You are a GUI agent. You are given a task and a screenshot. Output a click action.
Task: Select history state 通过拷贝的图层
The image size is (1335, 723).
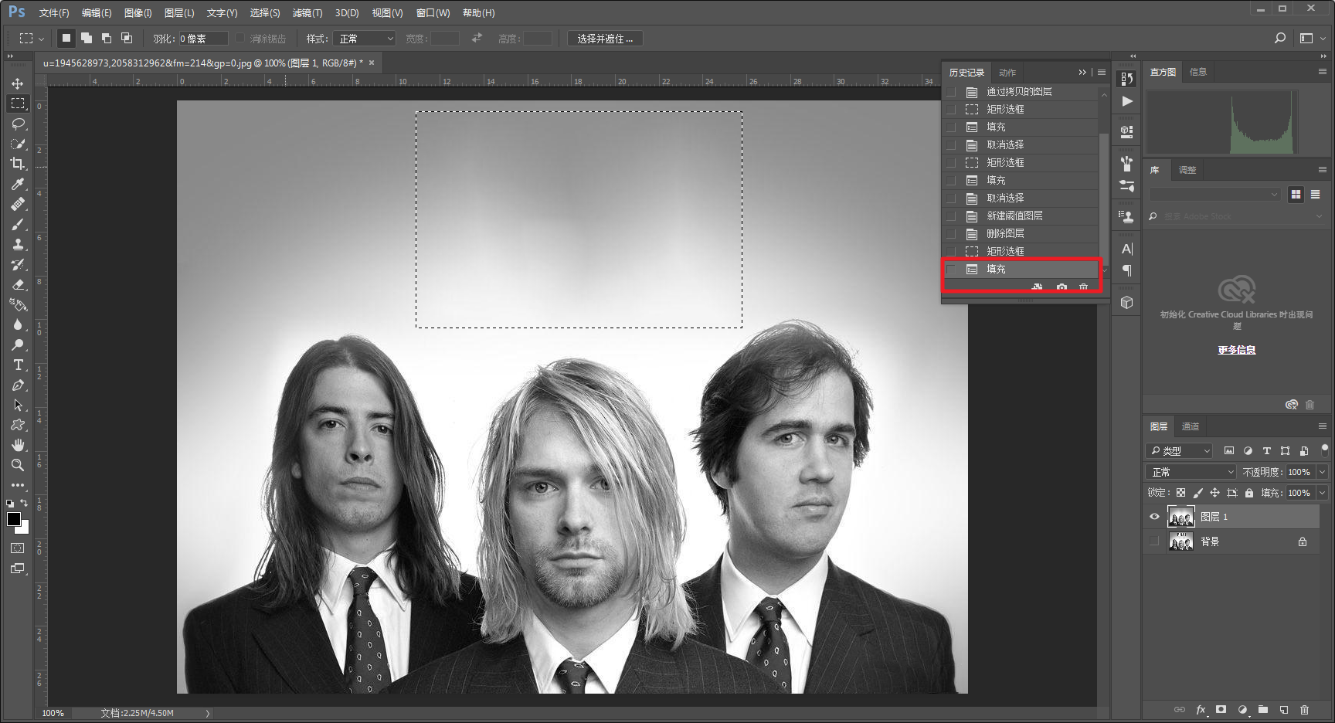(x=1021, y=91)
